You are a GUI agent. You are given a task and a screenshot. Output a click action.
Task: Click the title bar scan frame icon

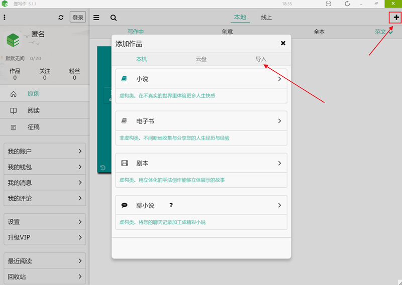coord(328,4)
